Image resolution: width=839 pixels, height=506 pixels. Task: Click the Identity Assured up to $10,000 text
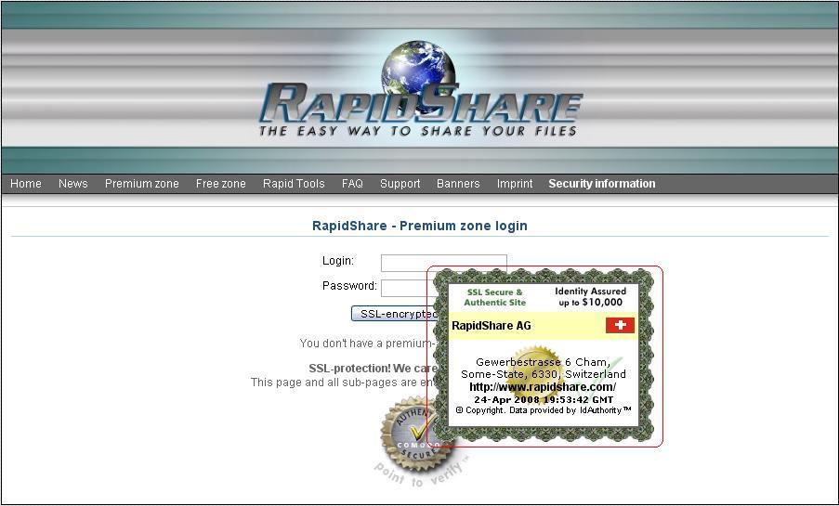click(591, 297)
